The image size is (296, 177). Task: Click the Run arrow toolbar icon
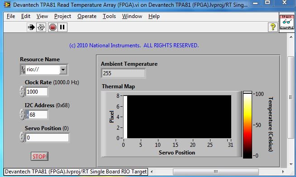31,27
